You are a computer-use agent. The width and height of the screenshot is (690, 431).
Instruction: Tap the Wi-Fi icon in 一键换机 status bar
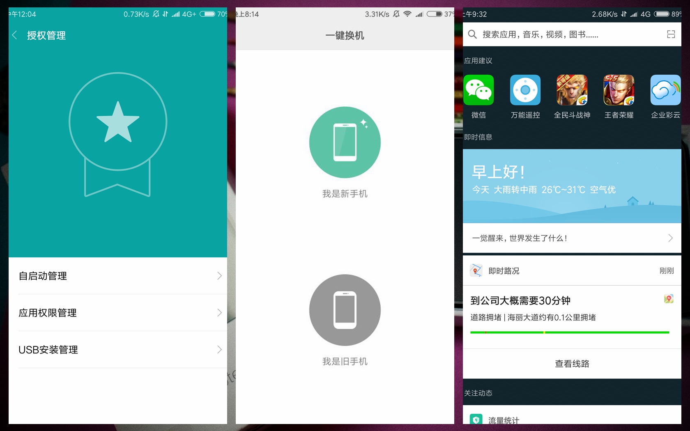[407, 14]
